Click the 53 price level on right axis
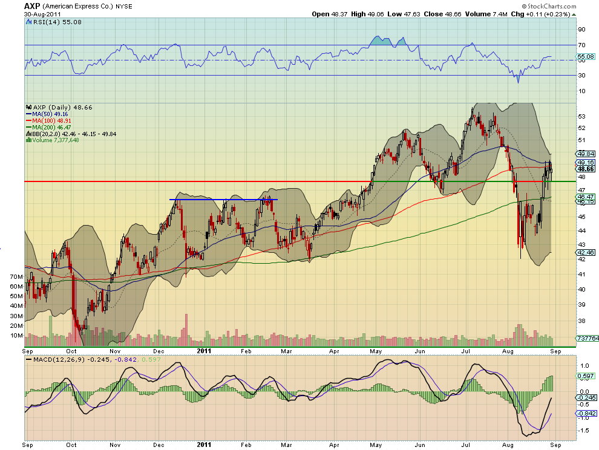 pyautogui.click(x=581, y=117)
